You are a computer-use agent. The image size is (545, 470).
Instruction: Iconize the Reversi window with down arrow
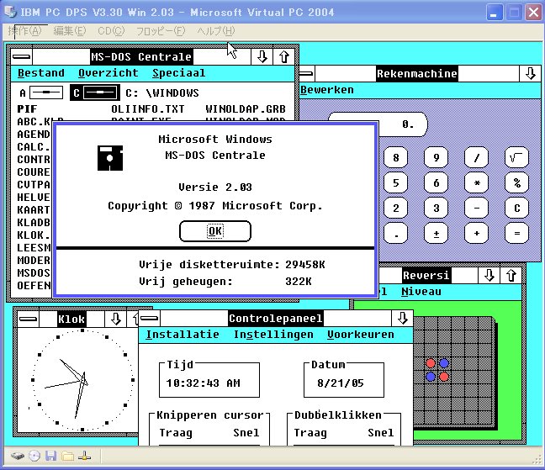tap(489, 276)
